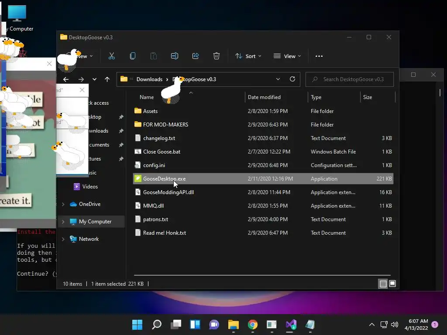Open the View dropdown menu

287,56
